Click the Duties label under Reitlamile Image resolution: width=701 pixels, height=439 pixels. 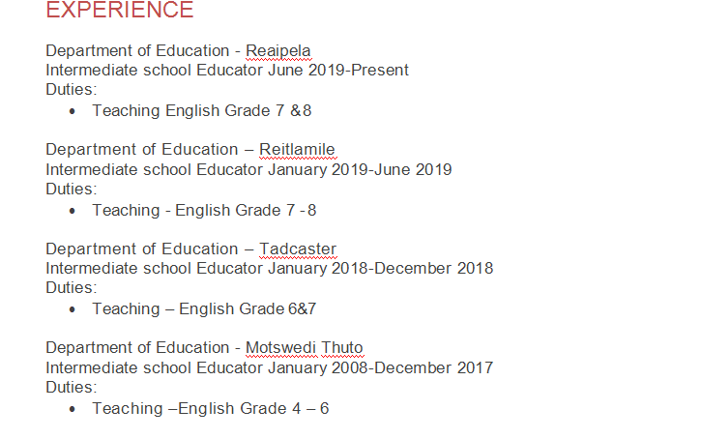pos(71,189)
